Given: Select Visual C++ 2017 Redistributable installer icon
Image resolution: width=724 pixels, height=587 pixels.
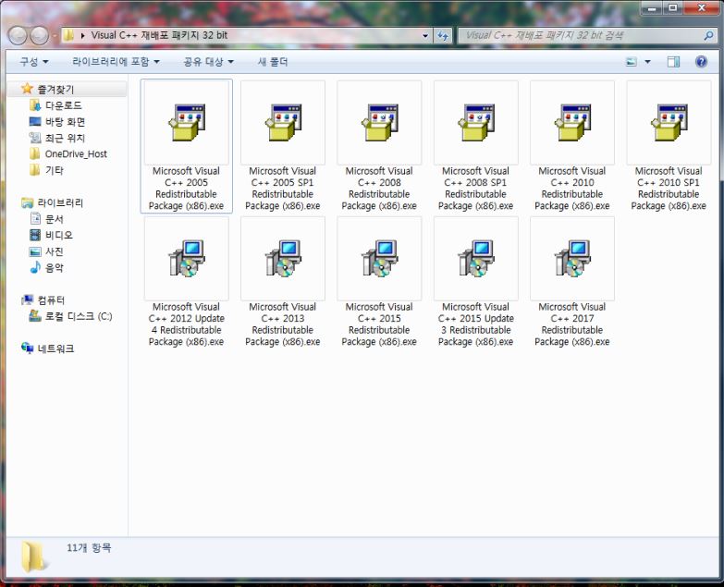Looking at the screenshot, I should (572, 259).
